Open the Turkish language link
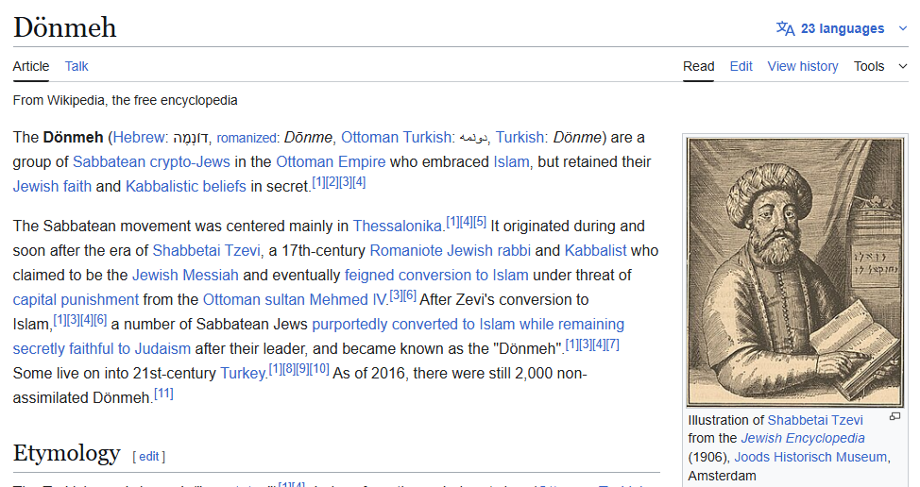The height and width of the screenshot is (487, 920). point(520,137)
